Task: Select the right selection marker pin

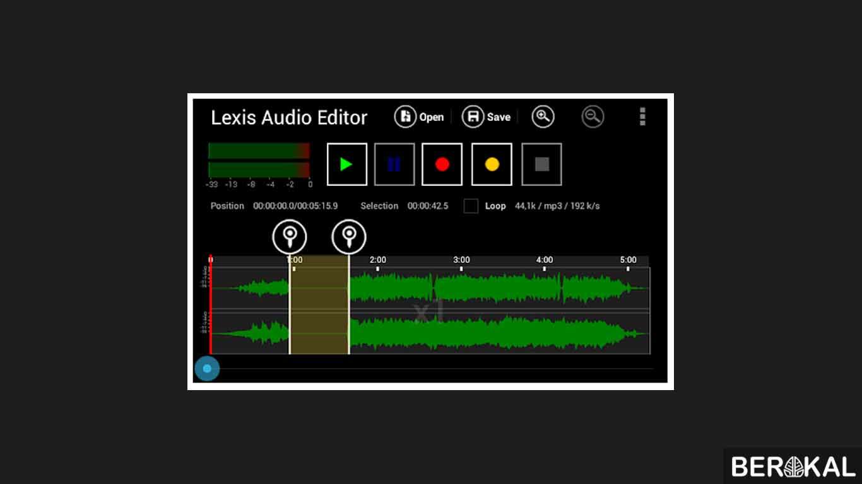Action: (x=349, y=238)
